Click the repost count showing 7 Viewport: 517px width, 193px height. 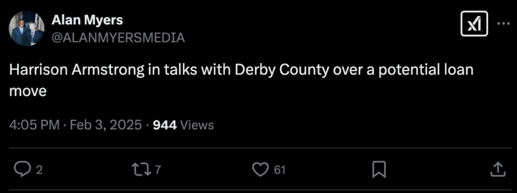[x=158, y=170]
